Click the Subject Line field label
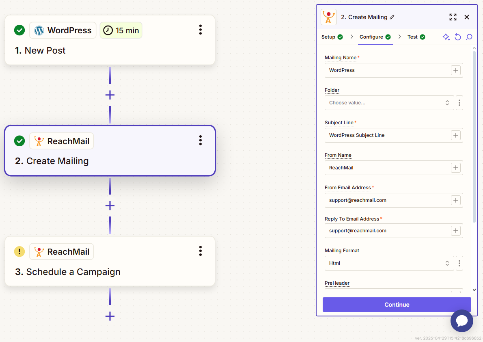The width and height of the screenshot is (483, 342). point(339,122)
